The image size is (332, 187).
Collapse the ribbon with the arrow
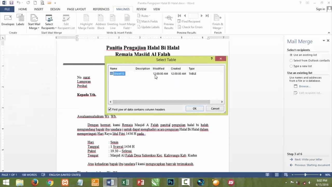[329, 33]
